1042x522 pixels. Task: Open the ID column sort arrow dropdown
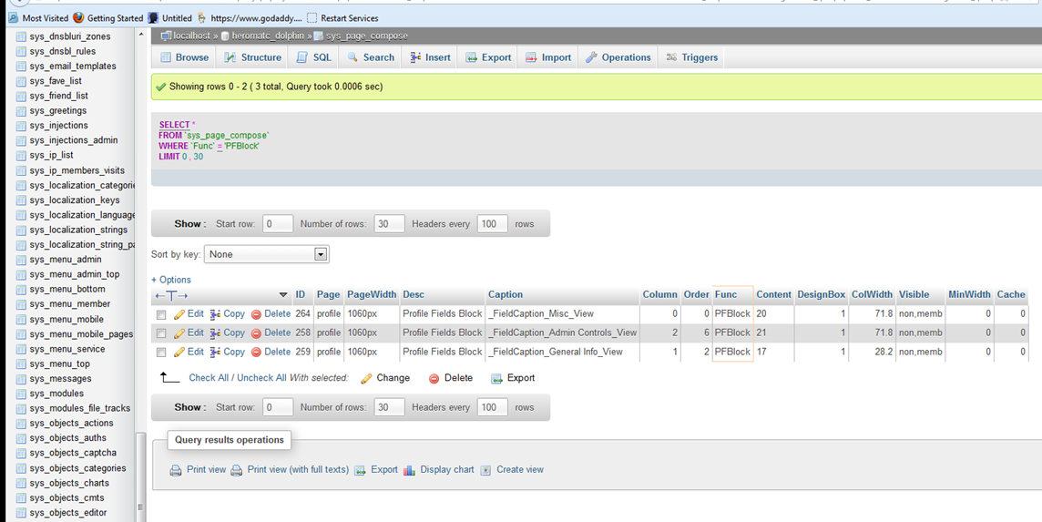(x=283, y=295)
